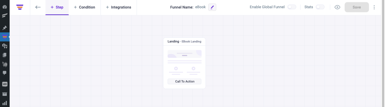Open the Integrations tab
Viewport: 385px width, 107px height.
[x=118, y=7]
